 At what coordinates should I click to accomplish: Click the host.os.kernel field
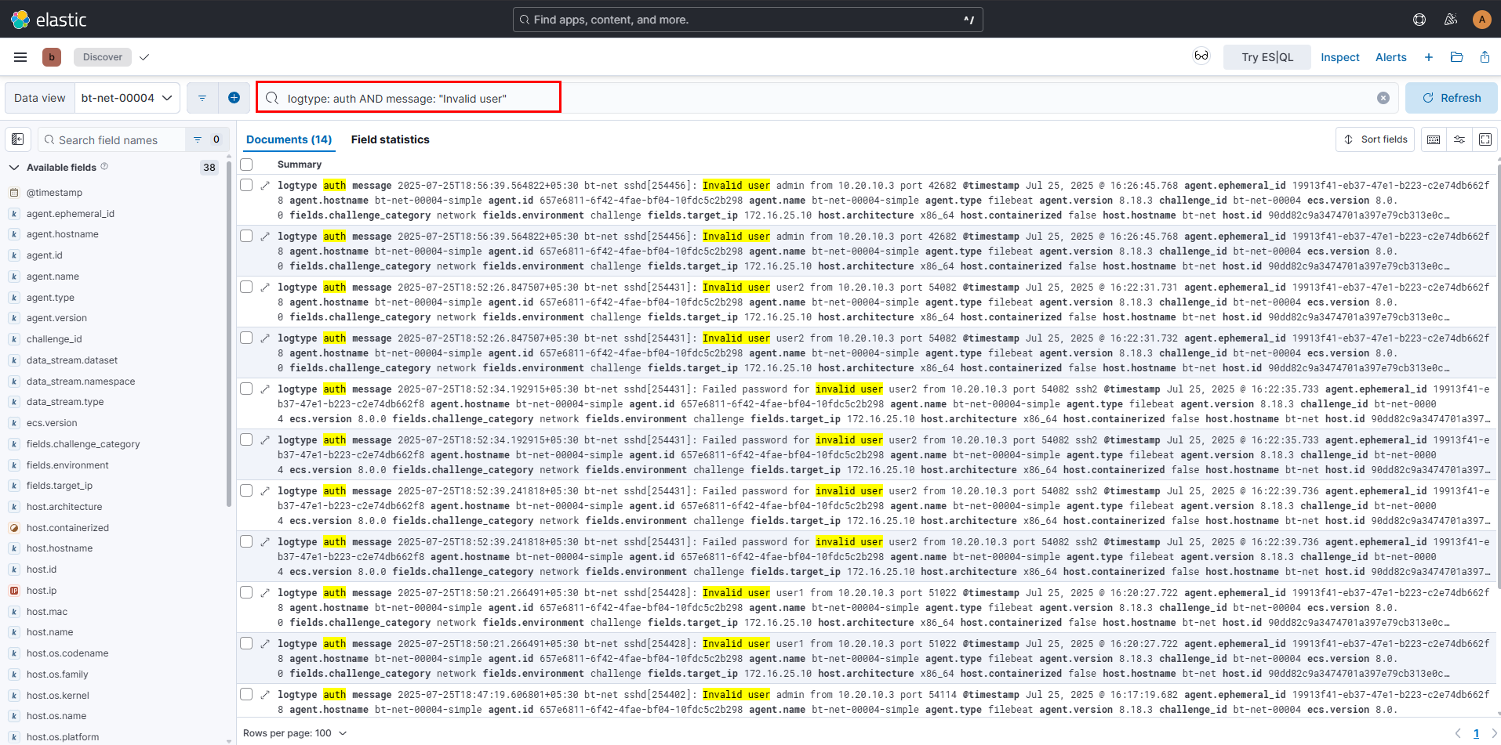58,696
